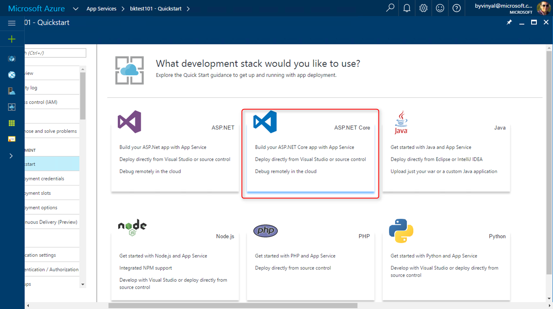Click the feedback smiley icon
The image size is (553, 309).
[x=440, y=8]
